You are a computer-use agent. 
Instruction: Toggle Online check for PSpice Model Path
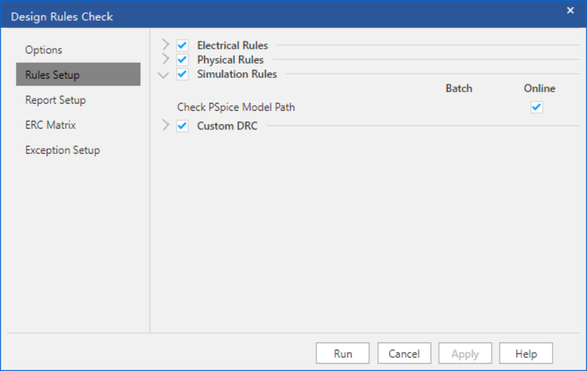tap(536, 107)
